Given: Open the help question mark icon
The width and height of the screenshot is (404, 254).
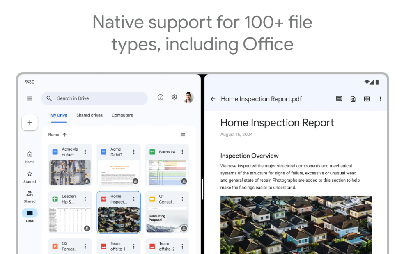Looking at the screenshot, I should (x=161, y=97).
